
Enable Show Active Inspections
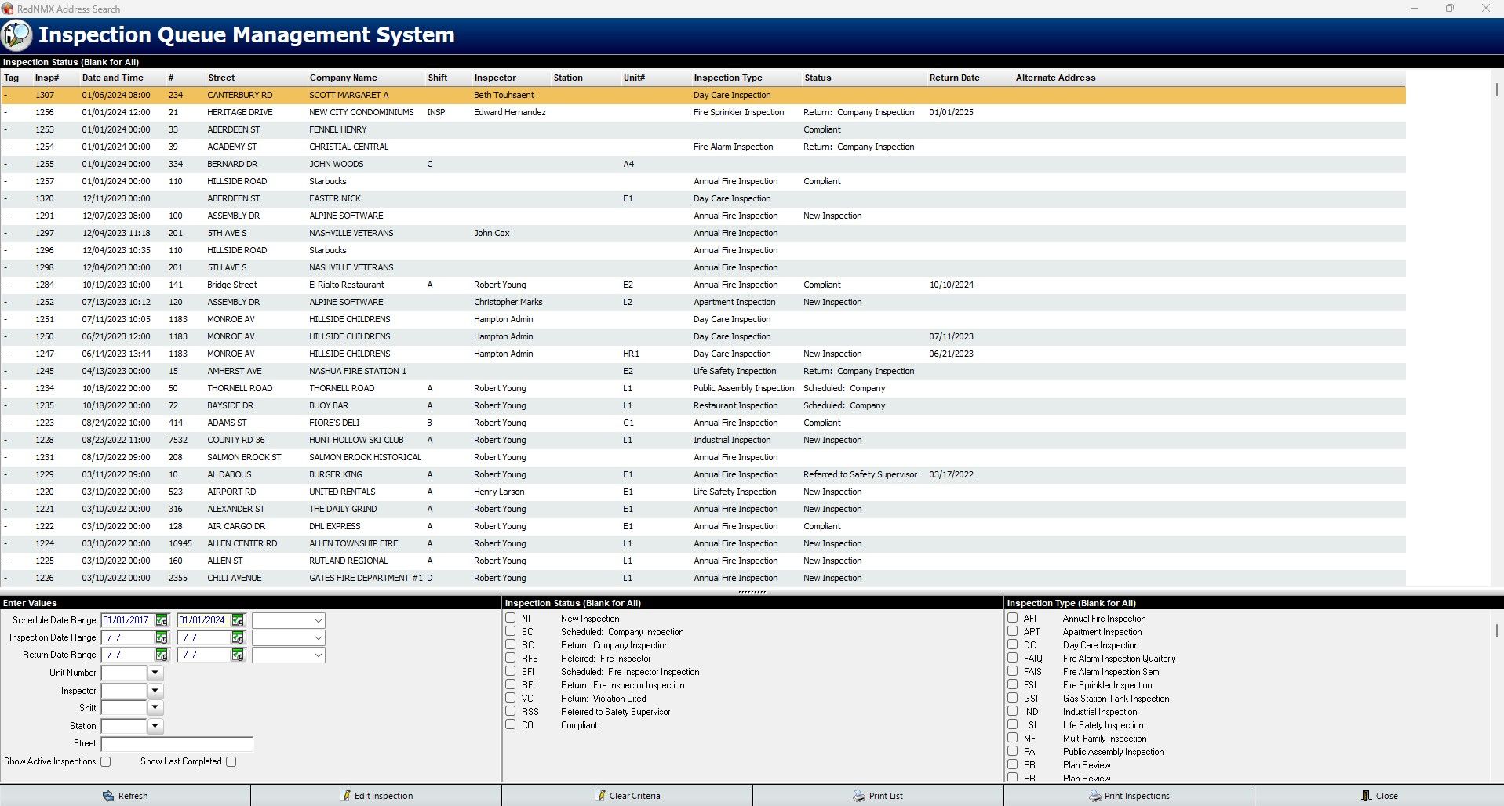click(x=106, y=761)
